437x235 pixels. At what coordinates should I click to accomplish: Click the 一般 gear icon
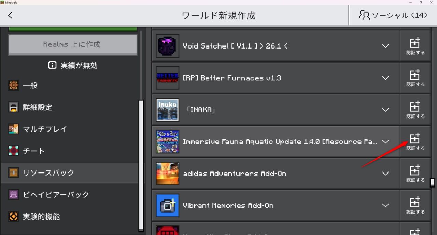[13, 85]
